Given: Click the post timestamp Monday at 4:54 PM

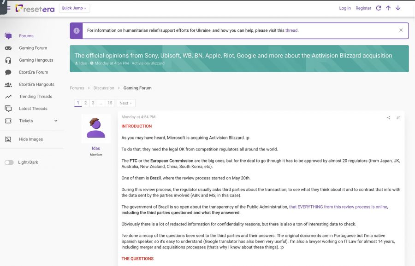Looking at the screenshot, I should click(138, 117).
